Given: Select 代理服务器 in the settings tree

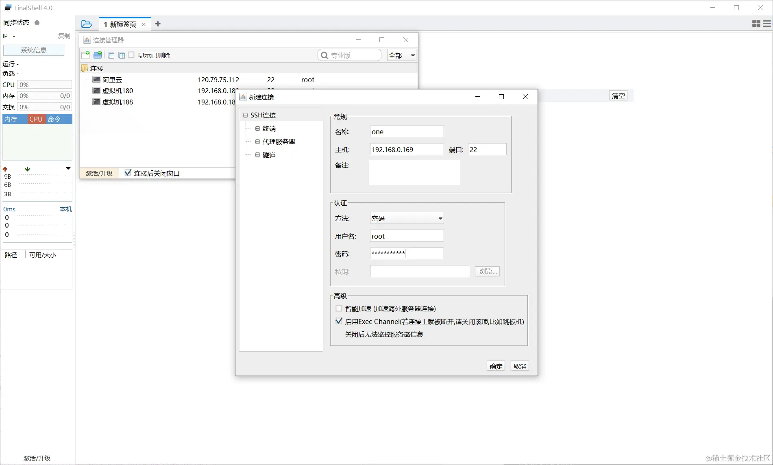Looking at the screenshot, I should [x=279, y=141].
